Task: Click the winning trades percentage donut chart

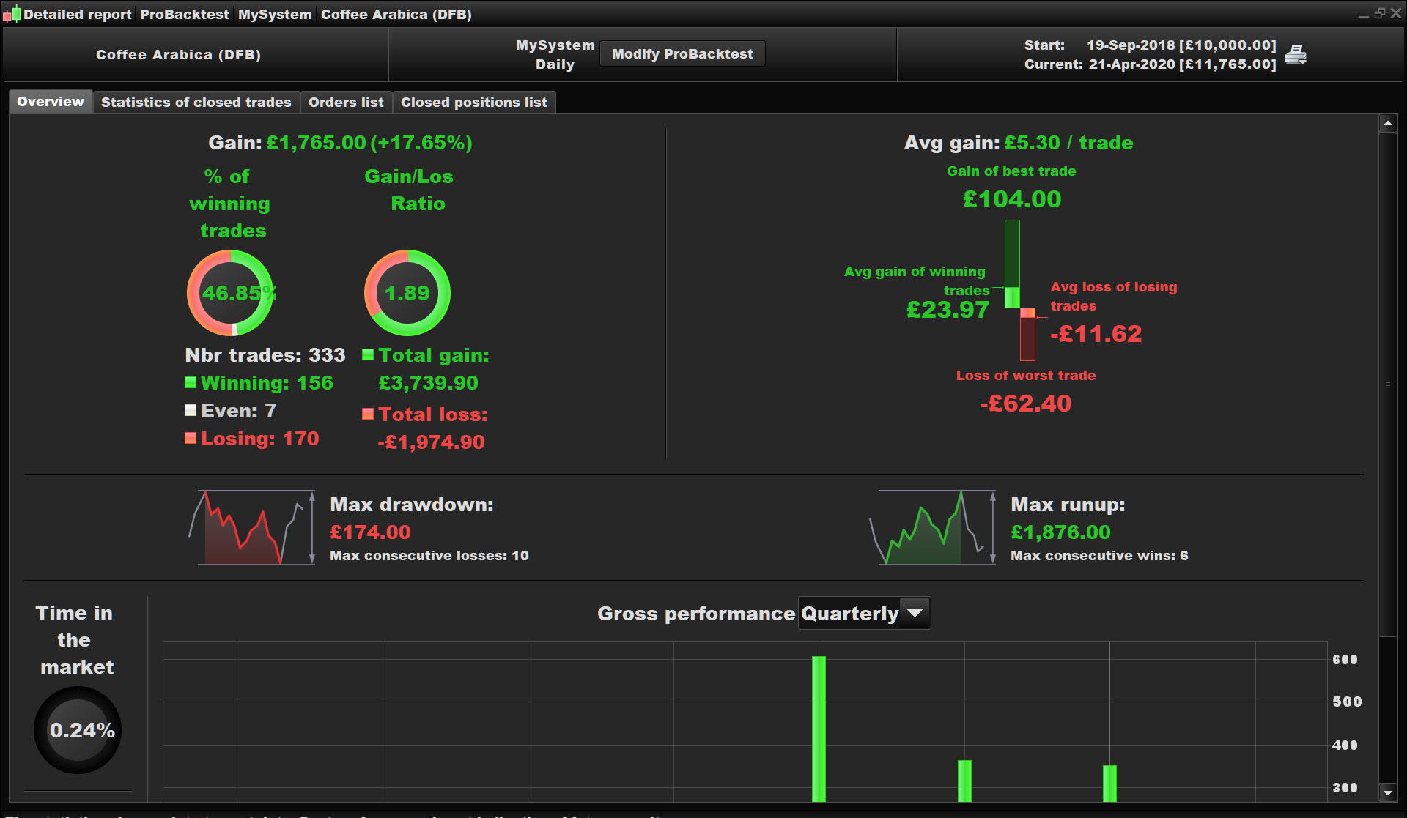Action: point(230,293)
